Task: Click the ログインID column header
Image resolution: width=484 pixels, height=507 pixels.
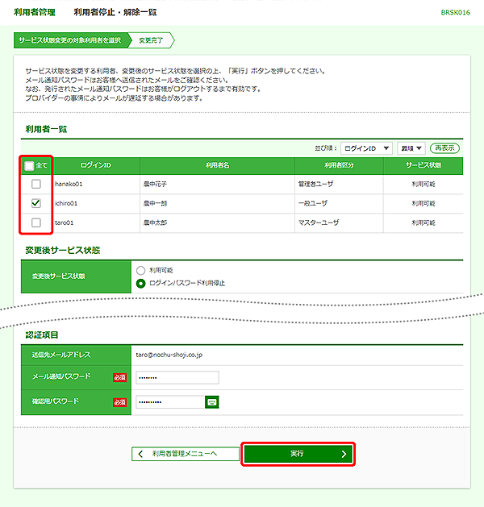Action: point(96,165)
